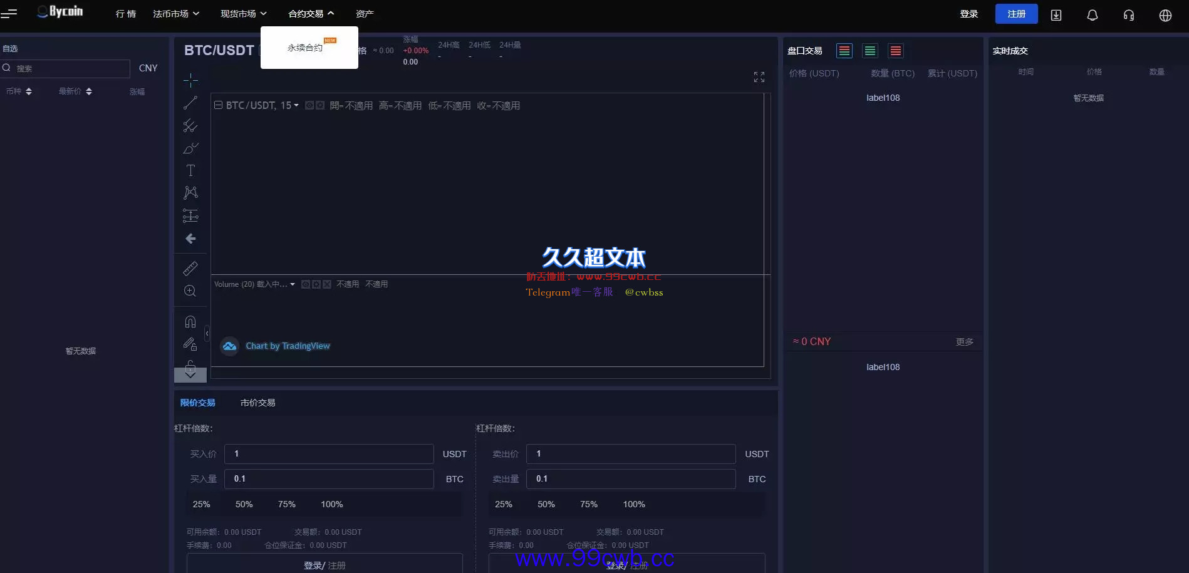Screen dimensions: 1189x573
Task: Switch to 市价交易 tab
Action: [x=258, y=403]
